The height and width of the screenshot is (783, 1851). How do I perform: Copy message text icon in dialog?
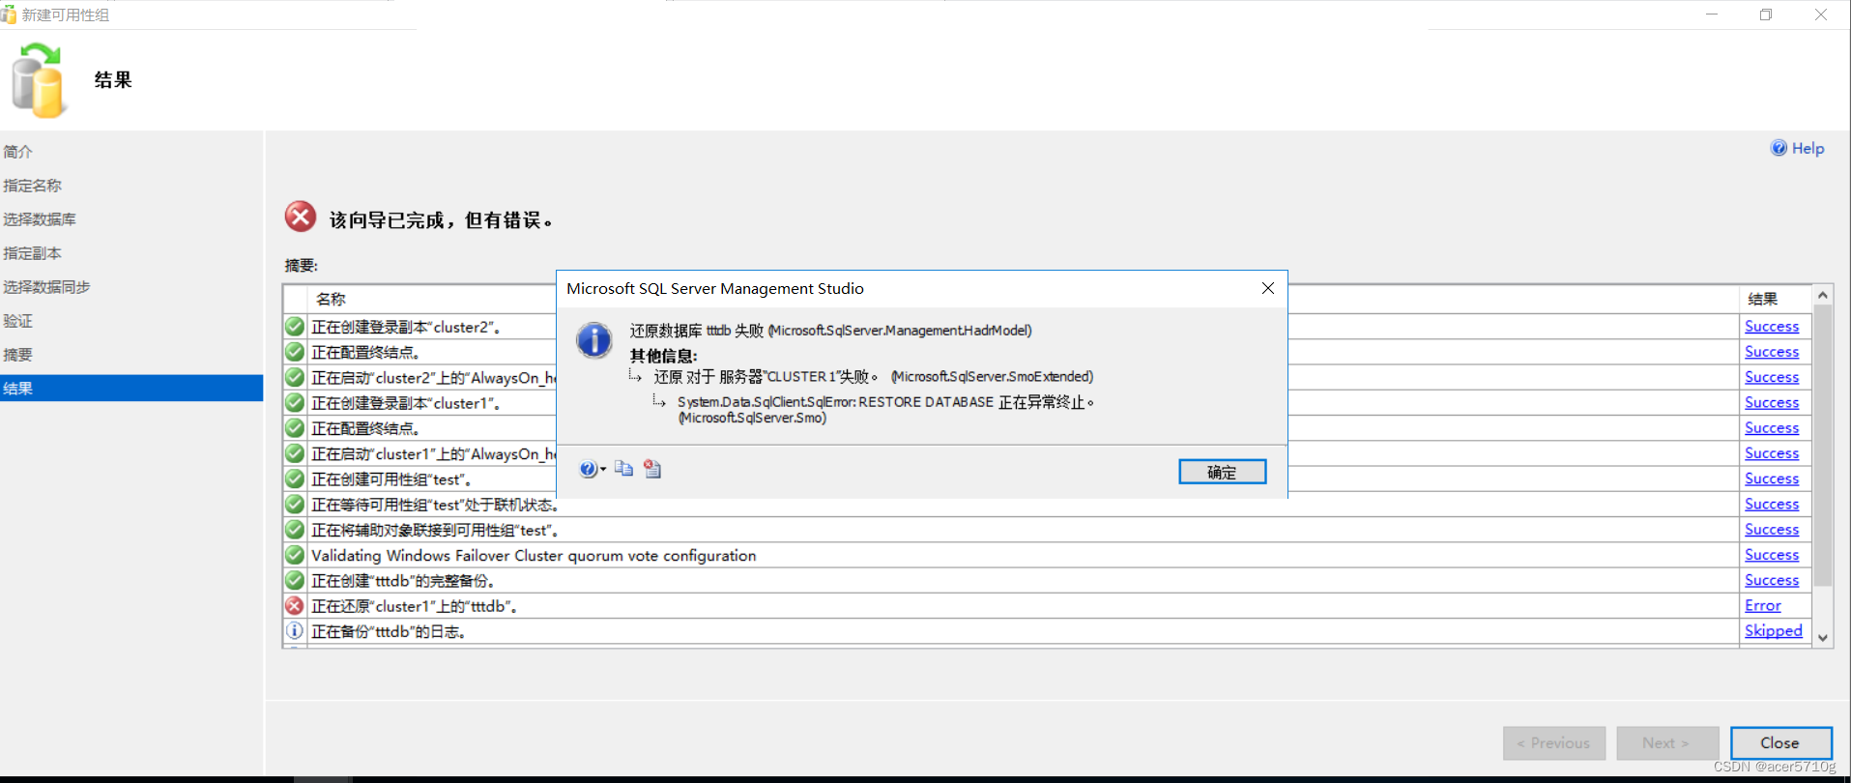click(x=623, y=469)
